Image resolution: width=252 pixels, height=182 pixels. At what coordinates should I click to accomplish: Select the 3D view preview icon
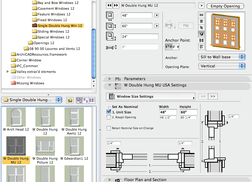tap(201, 34)
